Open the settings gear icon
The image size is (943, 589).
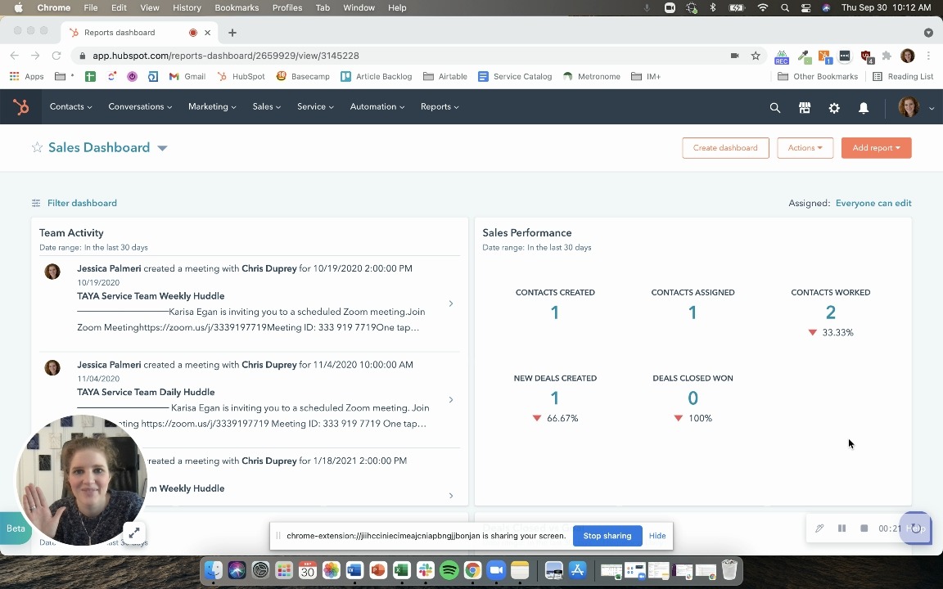(x=834, y=108)
